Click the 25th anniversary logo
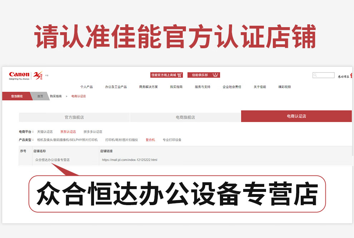The width and height of the screenshot is (354, 238). (38, 75)
